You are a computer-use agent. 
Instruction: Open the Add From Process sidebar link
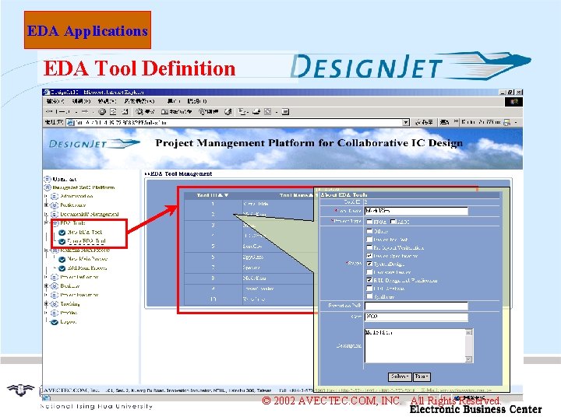pos(87,268)
